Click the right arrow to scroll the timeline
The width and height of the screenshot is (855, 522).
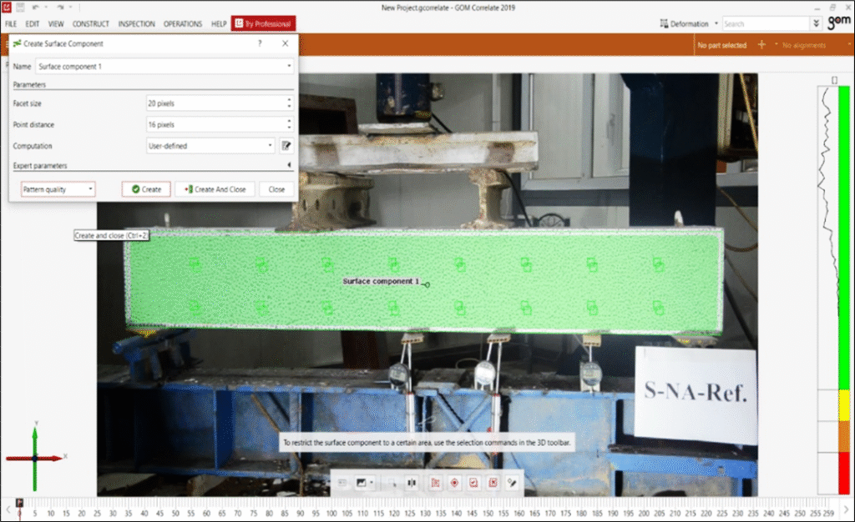(846, 510)
